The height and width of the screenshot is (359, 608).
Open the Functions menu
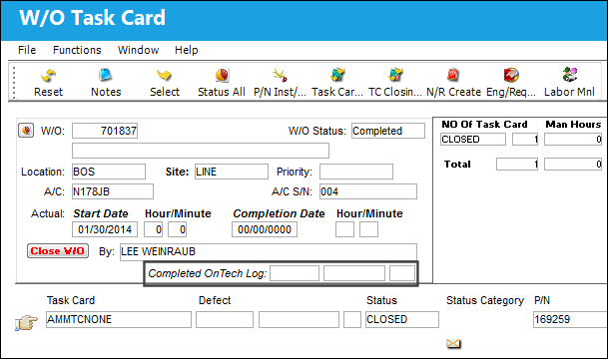click(x=77, y=50)
